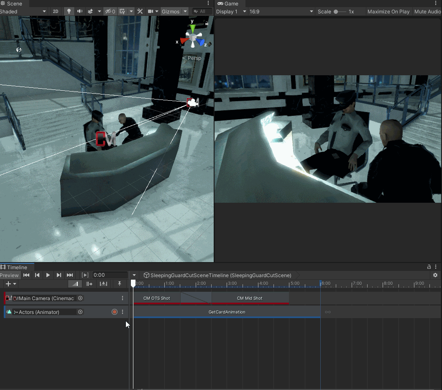The height and width of the screenshot is (390, 442).
Task: Switch to the Game tab
Action: pos(228,4)
